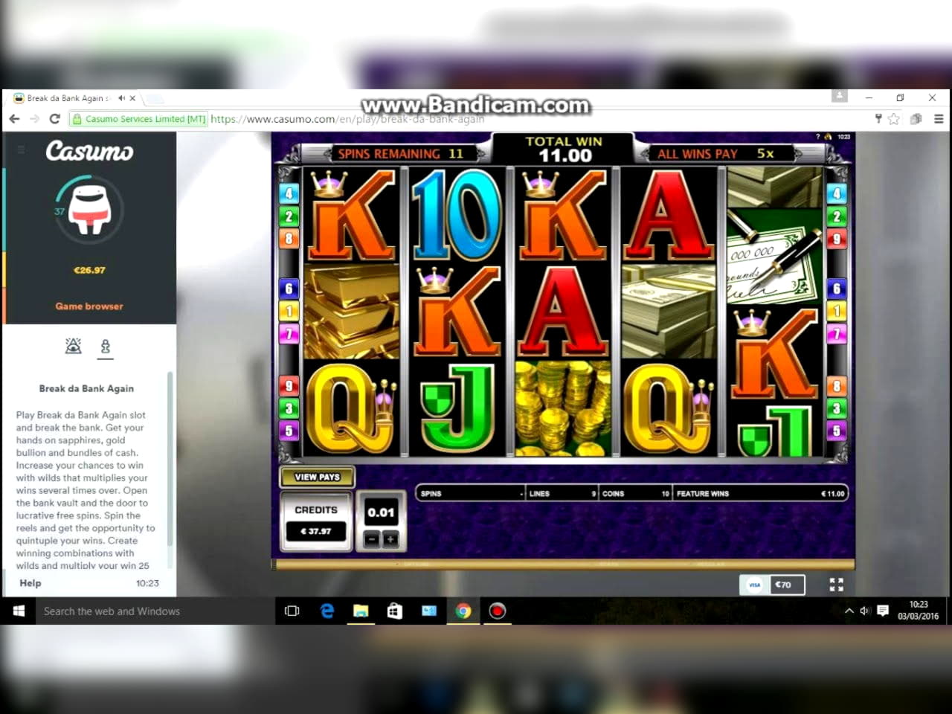Screen dimensions: 952x714
Task: Enter fullscreen with the expand arrows icon
Action: (x=837, y=585)
